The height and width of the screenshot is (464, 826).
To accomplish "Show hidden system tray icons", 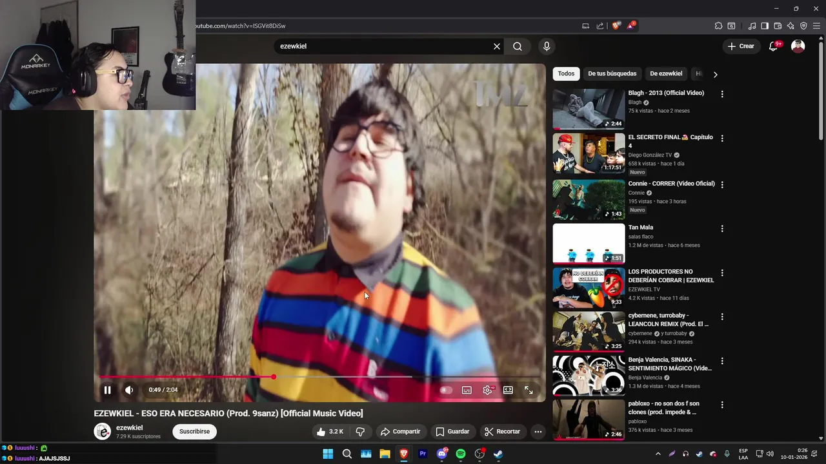I will pyautogui.click(x=658, y=454).
